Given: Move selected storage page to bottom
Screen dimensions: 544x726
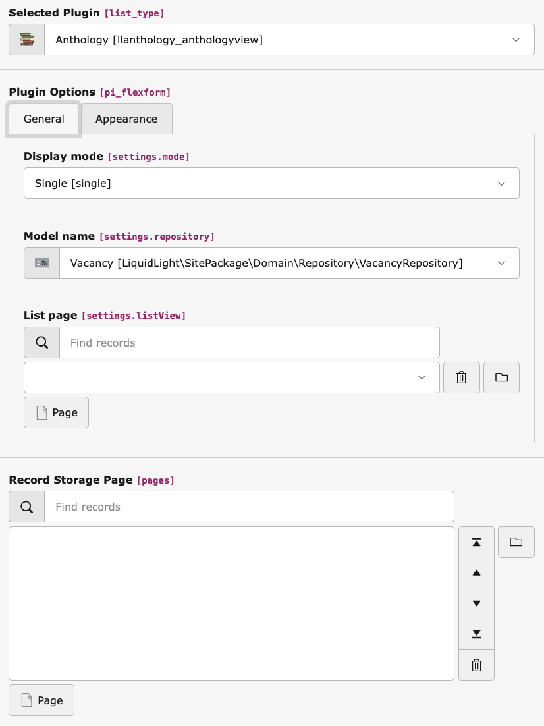Looking at the screenshot, I should click(476, 634).
